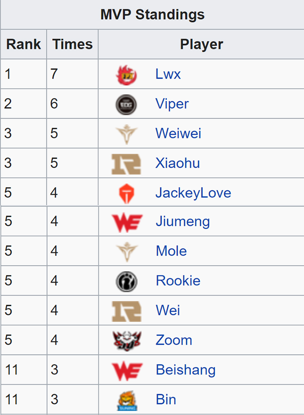Viewport: 304px width, 415px height.
Task: Click the RNG logo beside Wei
Action: 126,311
